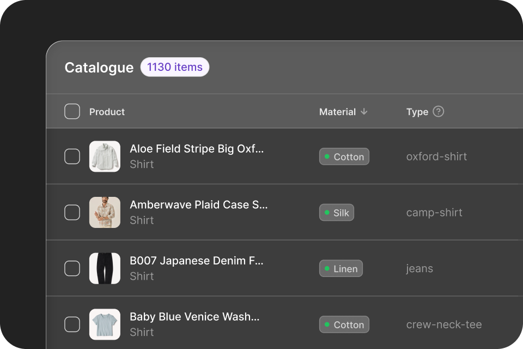Select the 'B007 Japanese Denim F...' product name
Viewport: 523px width, 349px height.
197,261
